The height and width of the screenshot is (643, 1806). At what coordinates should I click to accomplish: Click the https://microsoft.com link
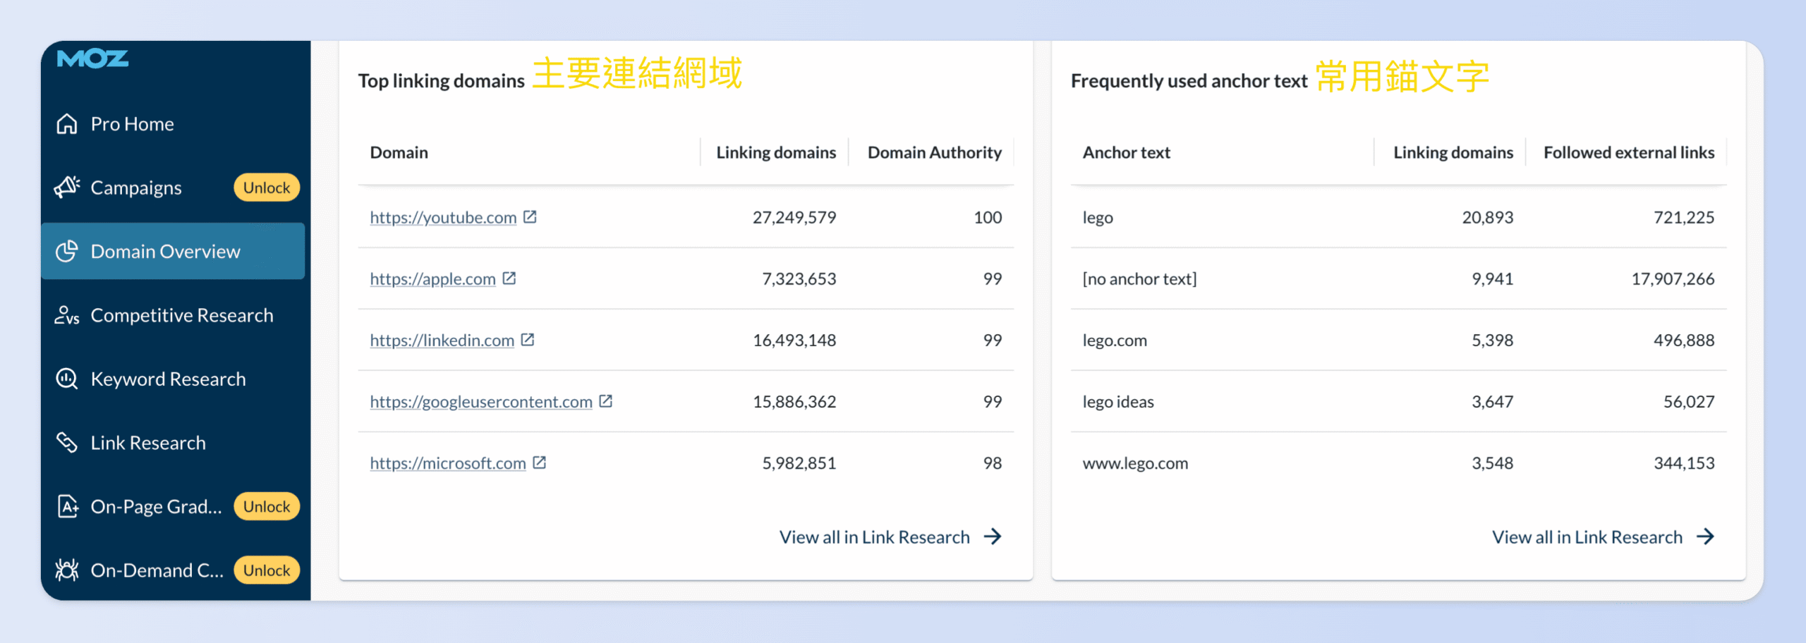pyautogui.click(x=447, y=463)
